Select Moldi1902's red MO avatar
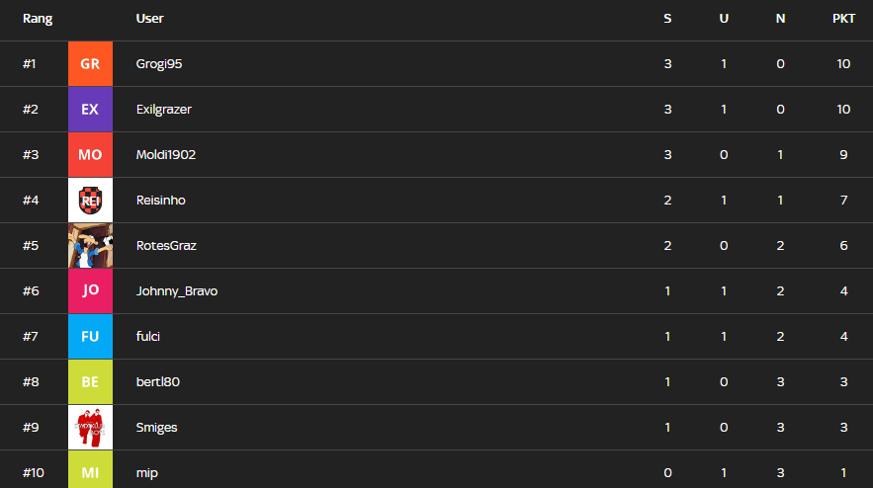 point(90,155)
